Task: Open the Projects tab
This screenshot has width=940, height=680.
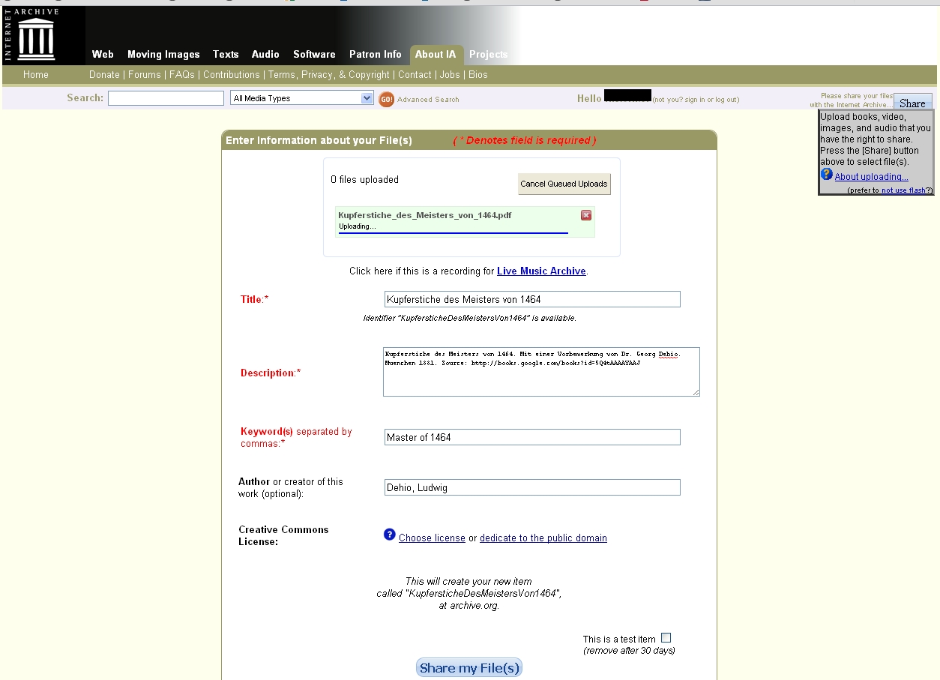Action: [489, 54]
